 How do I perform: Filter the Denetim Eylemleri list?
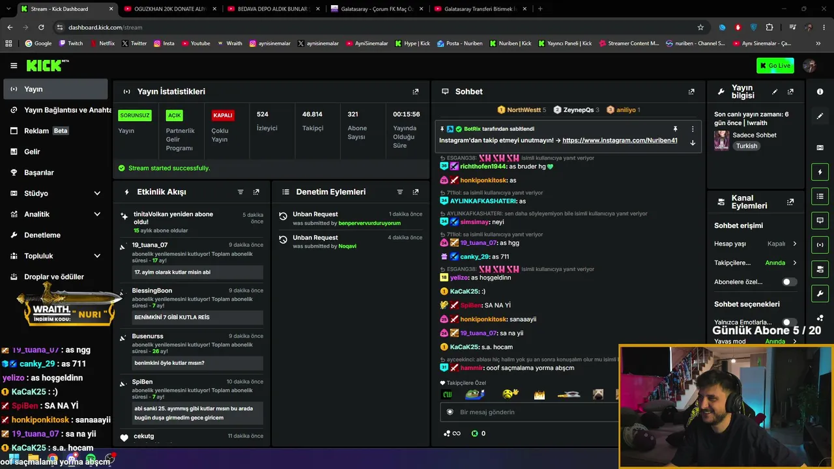tap(400, 192)
